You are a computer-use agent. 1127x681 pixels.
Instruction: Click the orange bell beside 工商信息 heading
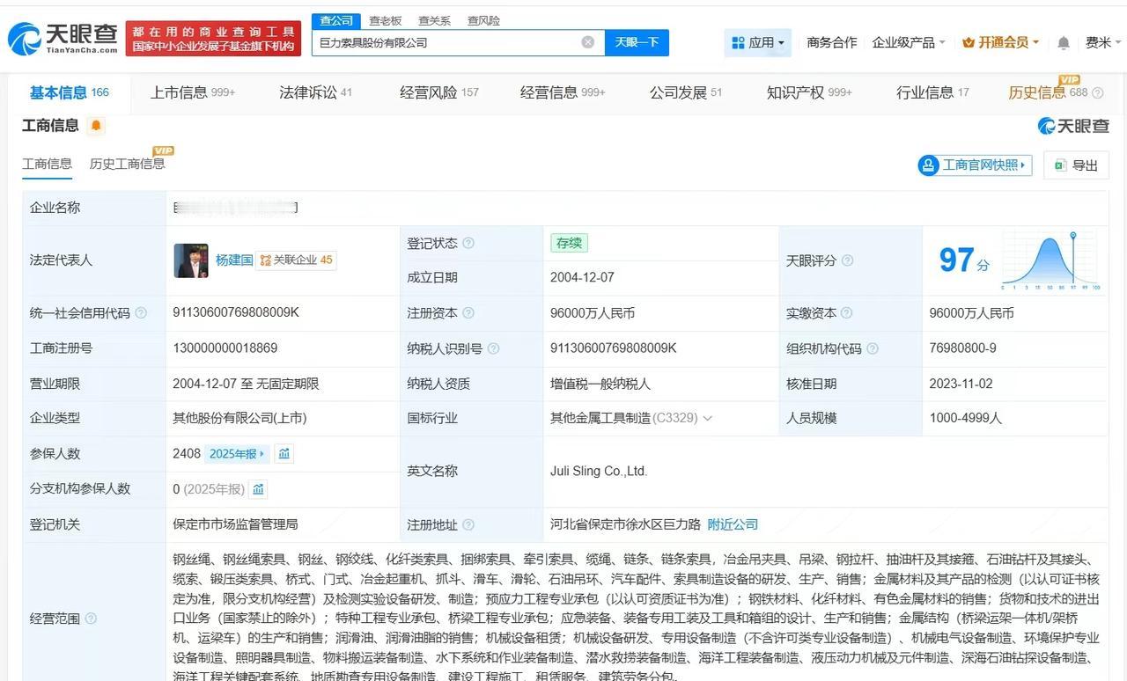tap(96, 126)
